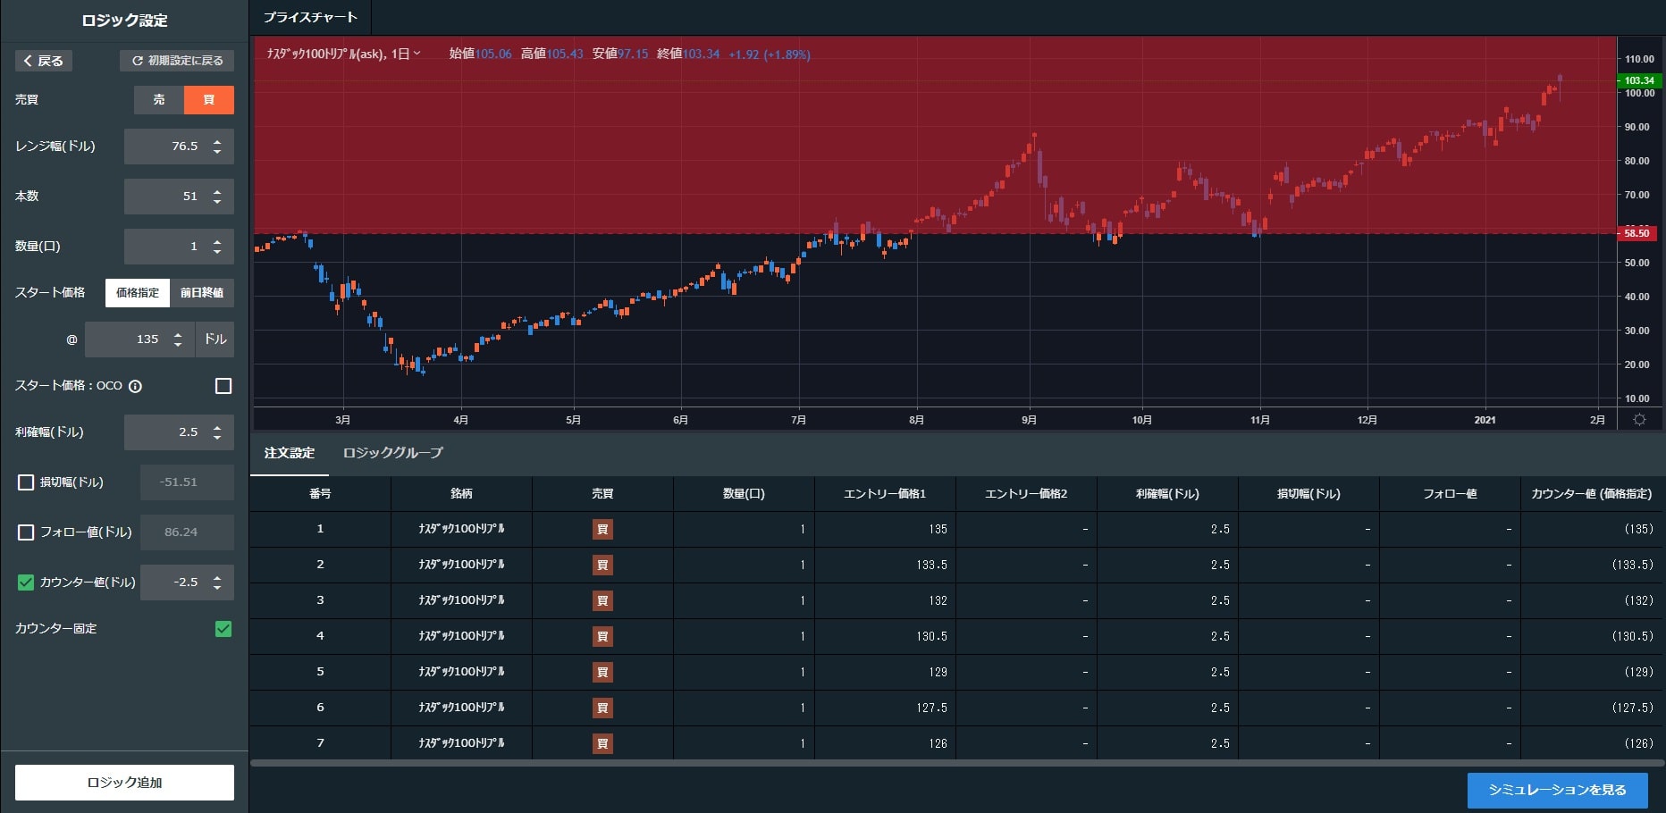This screenshot has width=1666, height=813.
Task: Enable the 損切幅(ドル) checkbox
Action: [x=26, y=482]
